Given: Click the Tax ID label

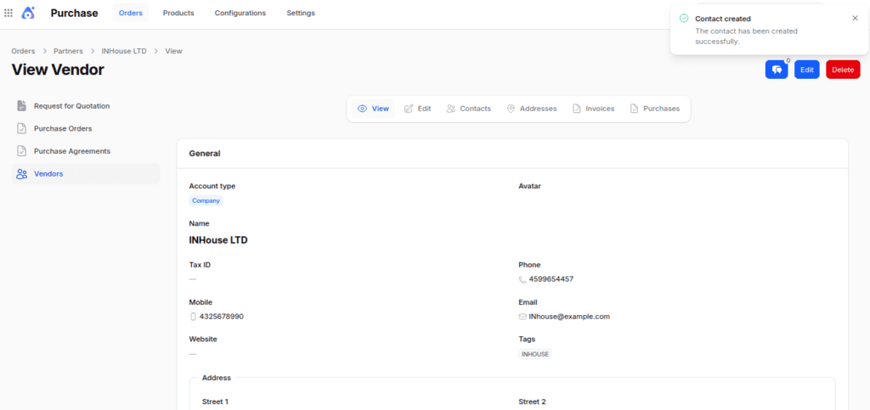Looking at the screenshot, I should click(200, 265).
